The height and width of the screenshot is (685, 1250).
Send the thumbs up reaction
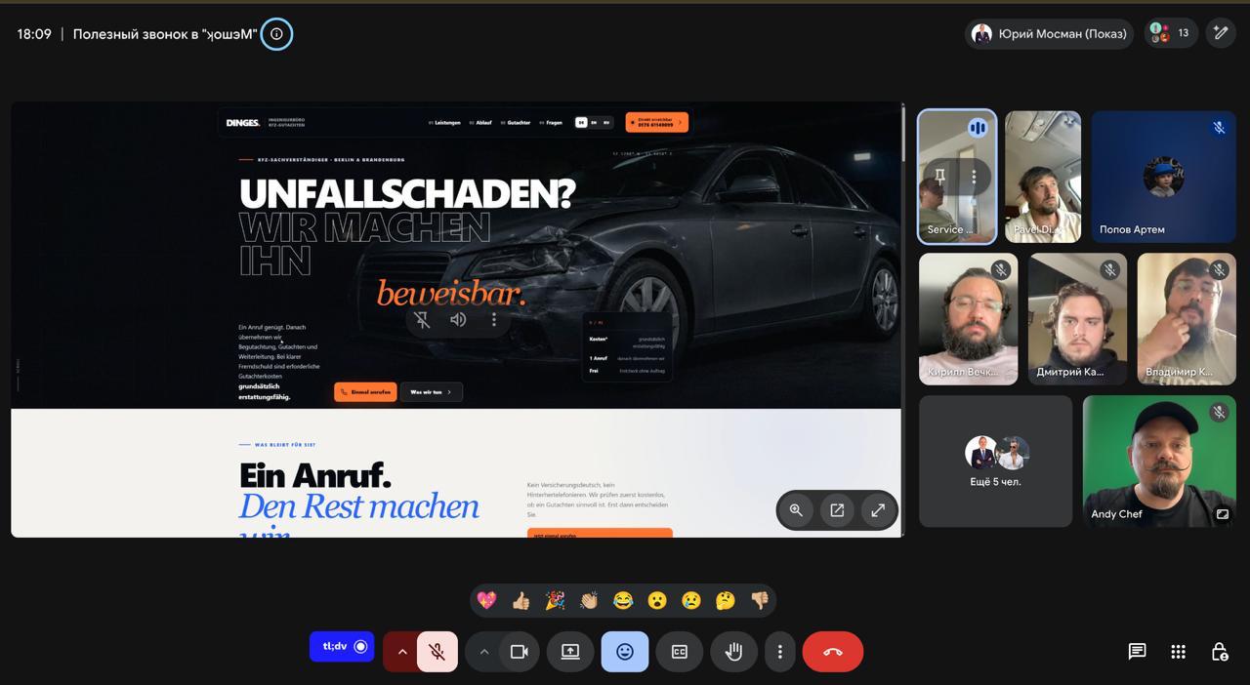[x=521, y=600]
